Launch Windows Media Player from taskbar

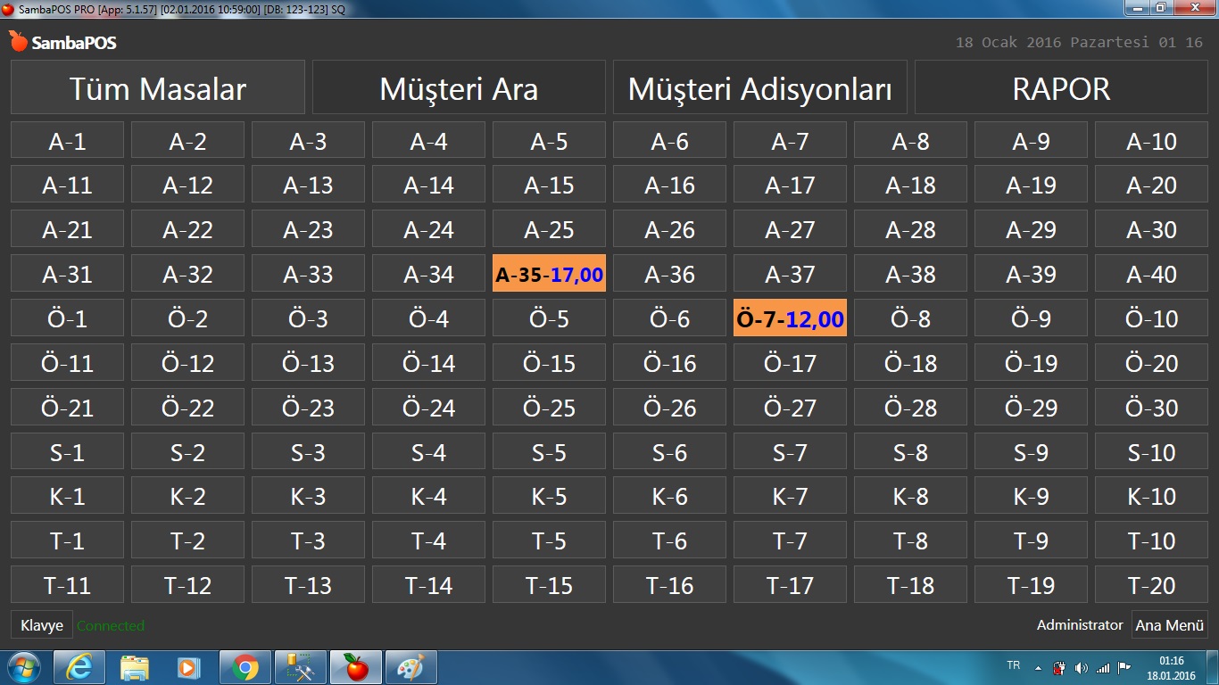187,667
